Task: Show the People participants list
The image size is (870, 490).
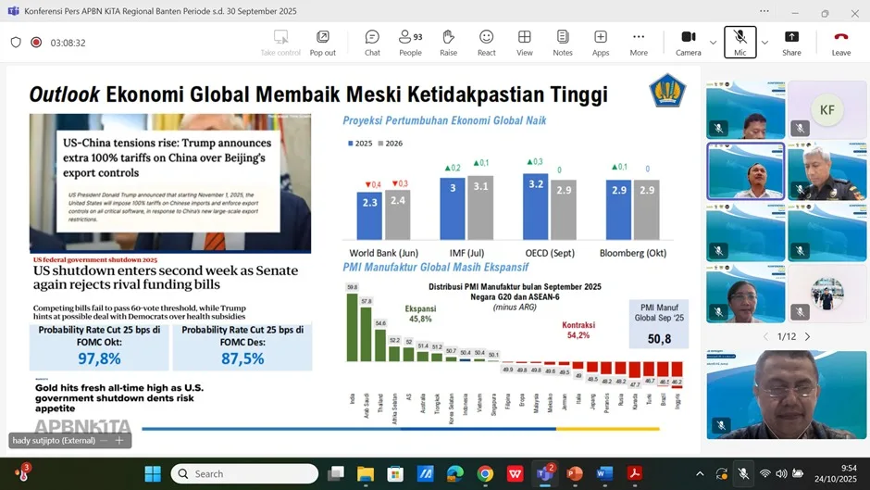Action: coord(410,42)
